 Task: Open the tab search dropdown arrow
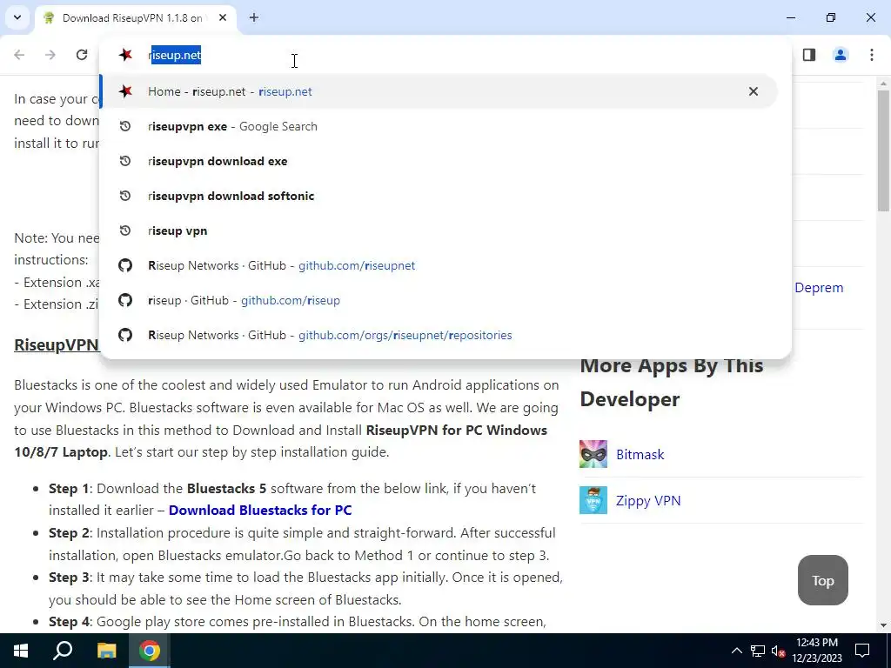coord(17,17)
